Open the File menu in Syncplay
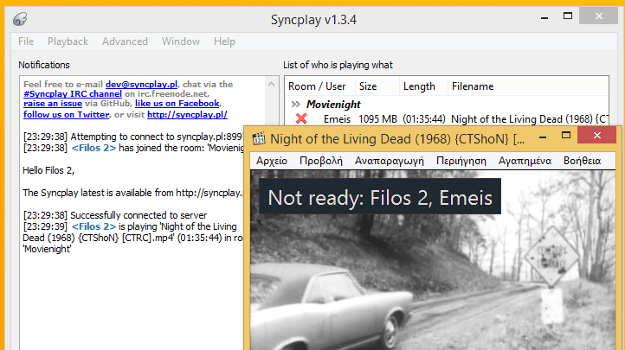625x350 pixels. click(26, 41)
